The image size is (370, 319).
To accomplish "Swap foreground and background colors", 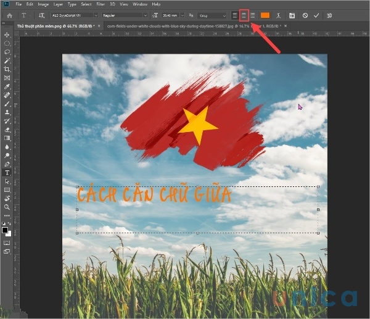I will pyautogui.click(x=10, y=223).
